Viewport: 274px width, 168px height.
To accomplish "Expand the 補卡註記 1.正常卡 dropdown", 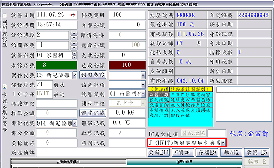I will (x=143, y=103).
